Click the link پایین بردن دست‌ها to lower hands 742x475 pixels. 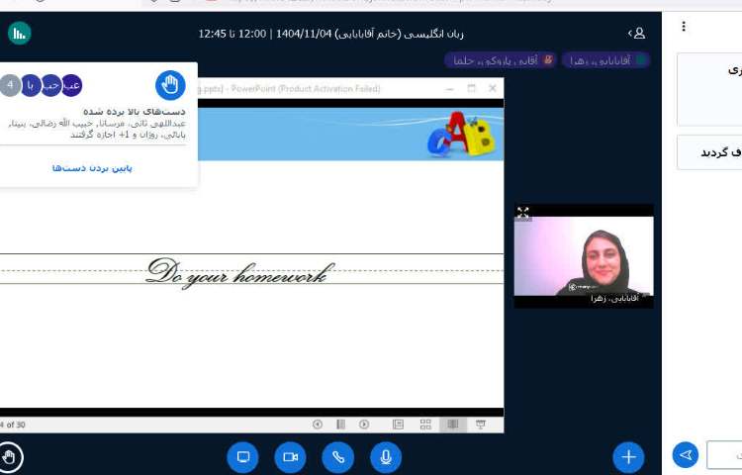pos(92,168)
